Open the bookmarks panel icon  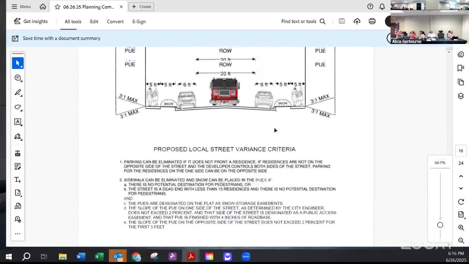[x=461, y=68]
